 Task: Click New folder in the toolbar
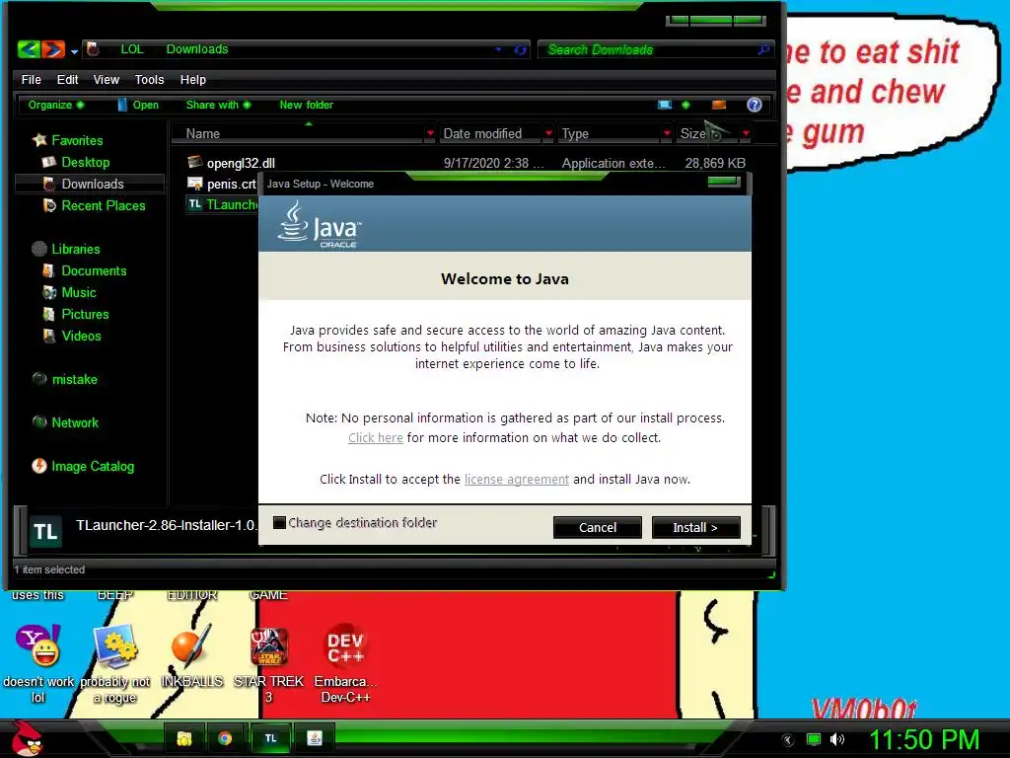coord(306,105)
